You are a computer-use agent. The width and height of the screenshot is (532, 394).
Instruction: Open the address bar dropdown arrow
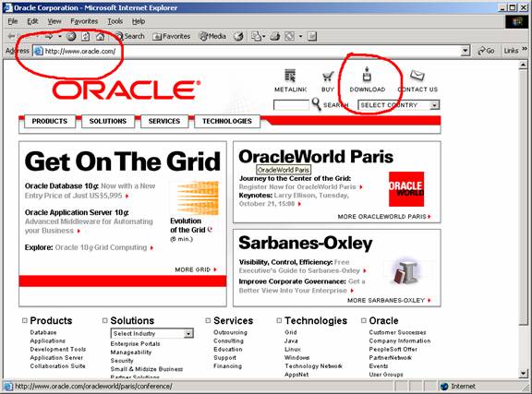coord(465,51)
